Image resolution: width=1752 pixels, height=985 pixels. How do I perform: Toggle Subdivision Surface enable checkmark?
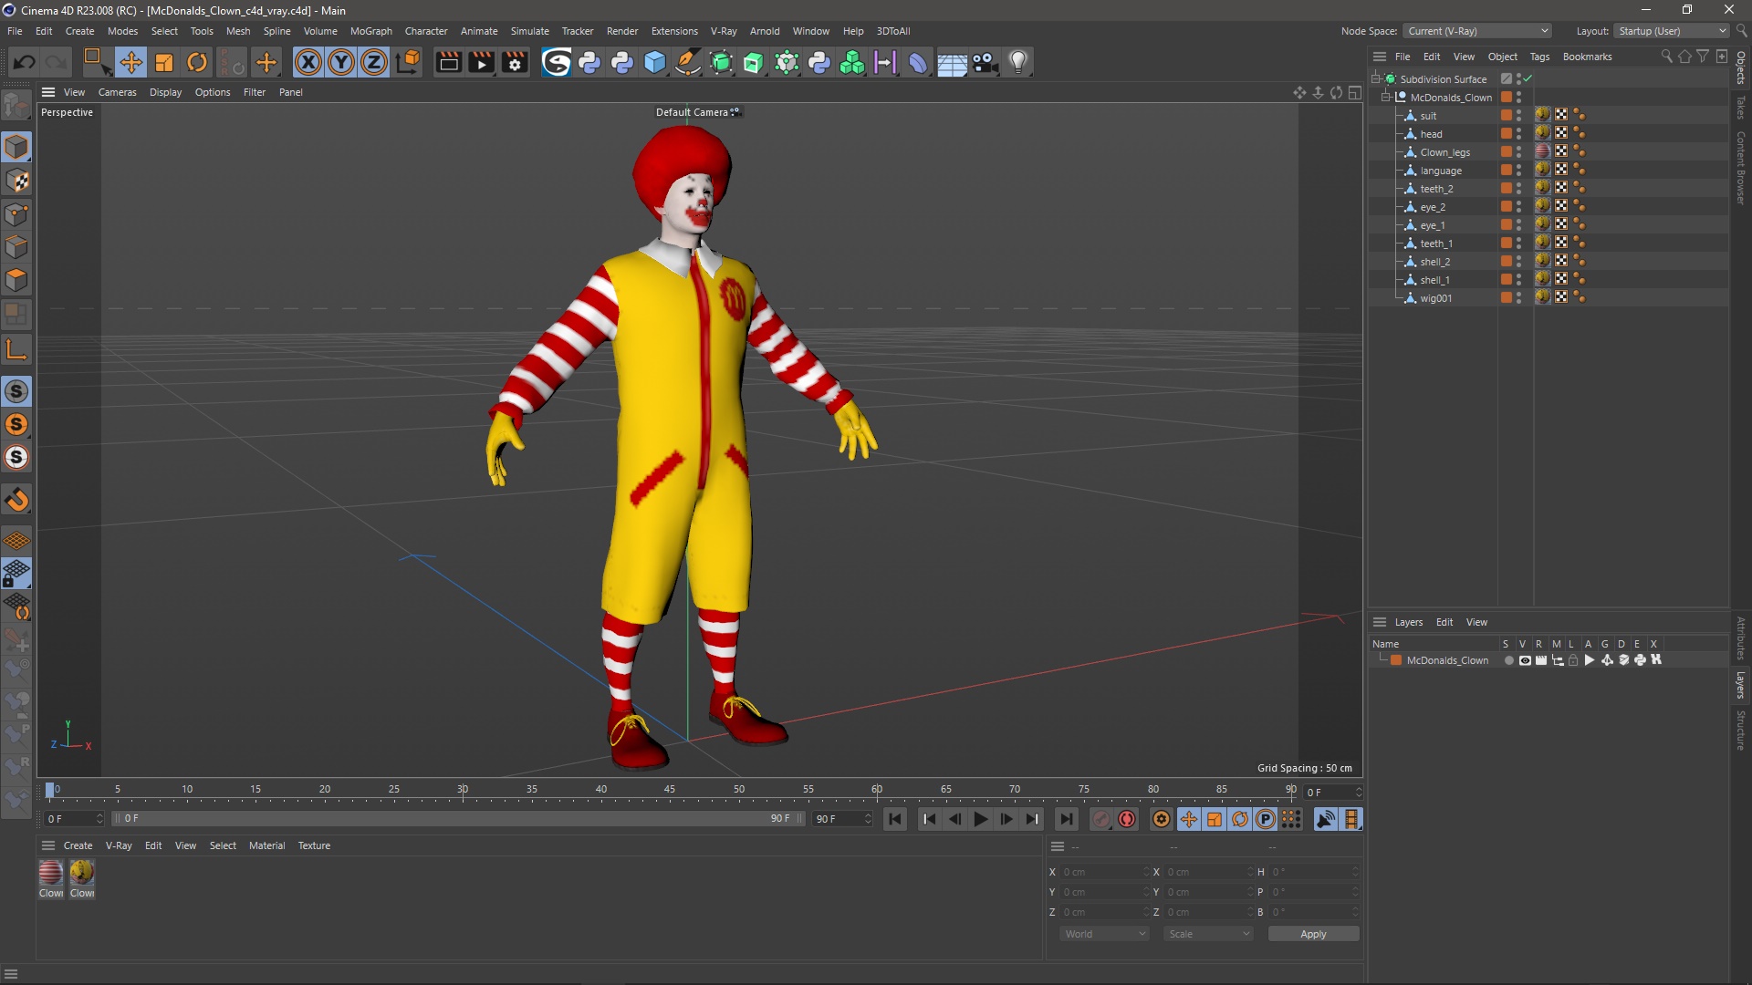[x=1527, y=79]
